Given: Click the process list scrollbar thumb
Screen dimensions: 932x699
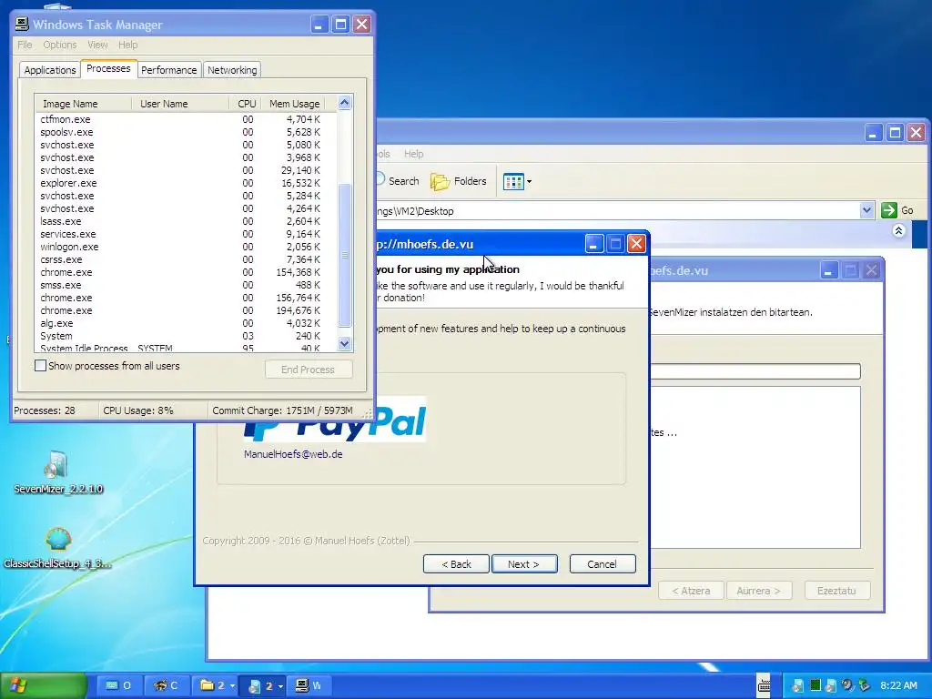Looking at the screenshot, I should 345,256.
